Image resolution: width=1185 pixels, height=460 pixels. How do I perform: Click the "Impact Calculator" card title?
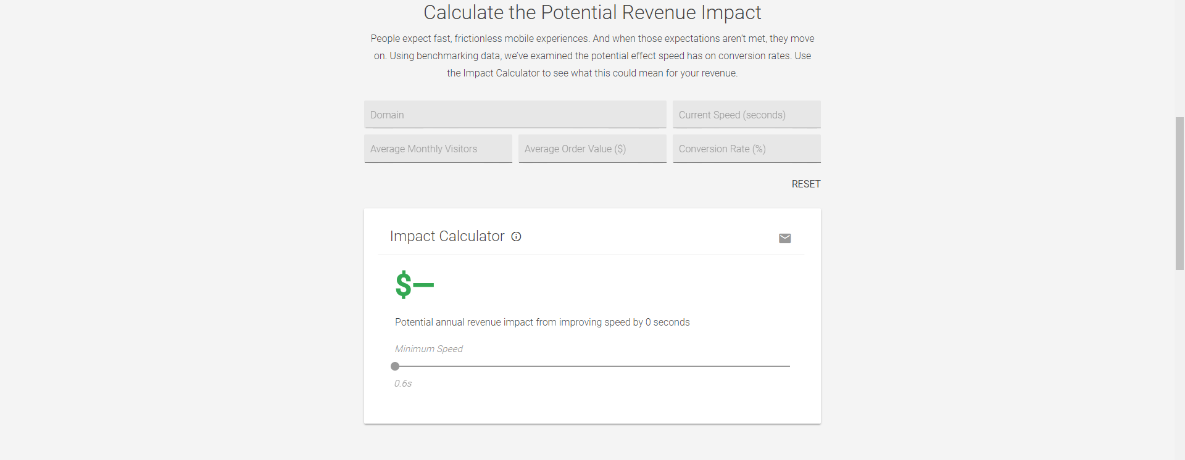point(447,237)
